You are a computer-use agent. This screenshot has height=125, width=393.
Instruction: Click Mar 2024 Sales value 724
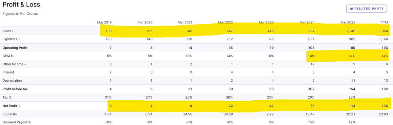(311, 31)
